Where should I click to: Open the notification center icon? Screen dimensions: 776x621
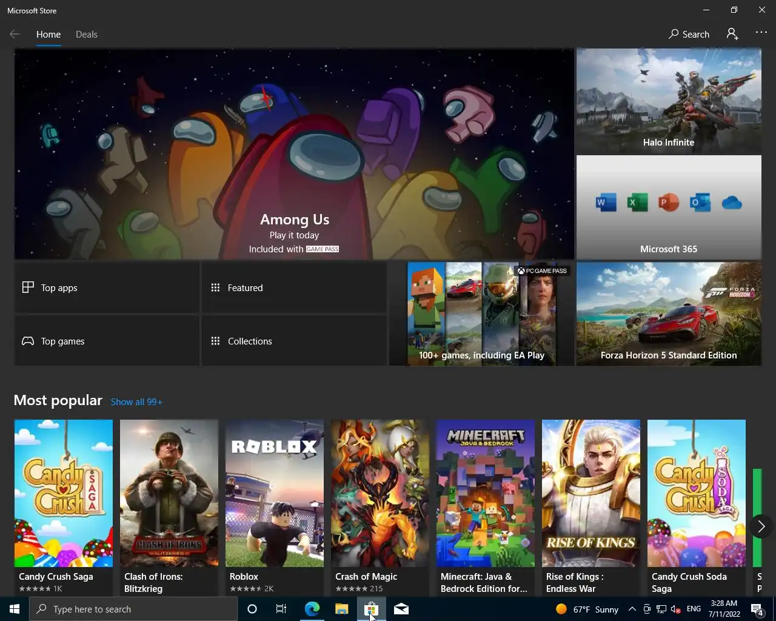757,609
